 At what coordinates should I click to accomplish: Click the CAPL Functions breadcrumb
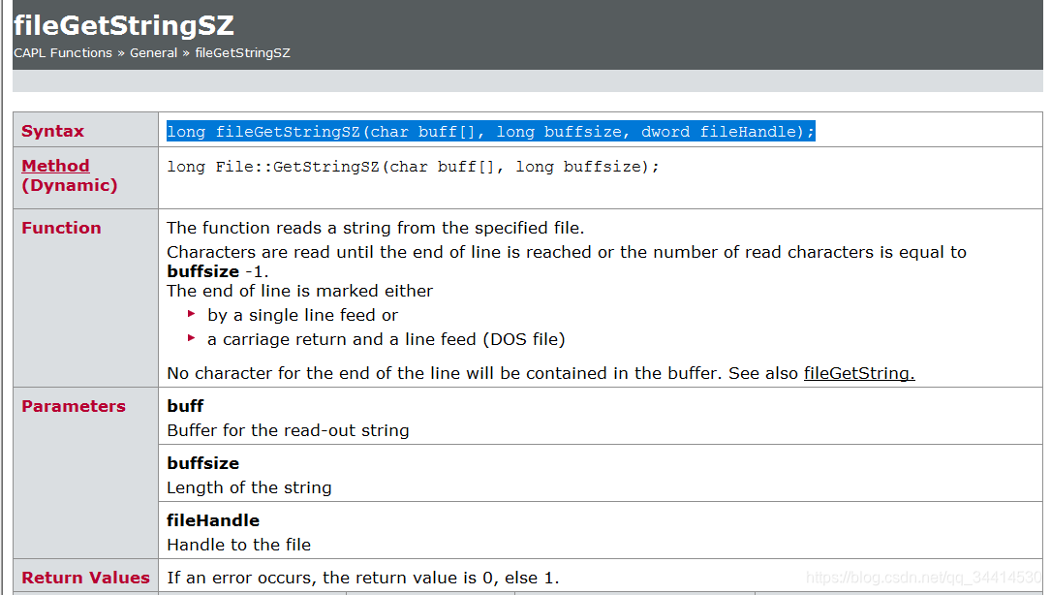pyautogui.click(x=63, y=53)
